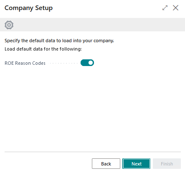
Task: Click the Company Setup title
Action: pos(29,8)
